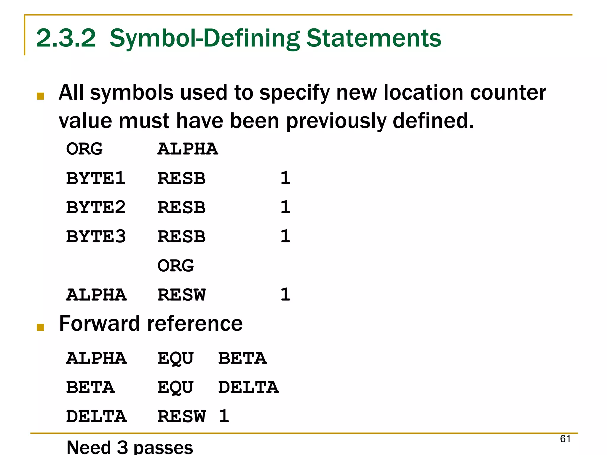Image resolution: width=607 pixels, height=455 pixels.
Task: Click the label 'ALPHA' in the RESW row
Action: coord(97,295)
